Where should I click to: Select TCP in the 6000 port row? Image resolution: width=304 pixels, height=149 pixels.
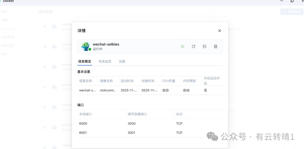[179, 123]
